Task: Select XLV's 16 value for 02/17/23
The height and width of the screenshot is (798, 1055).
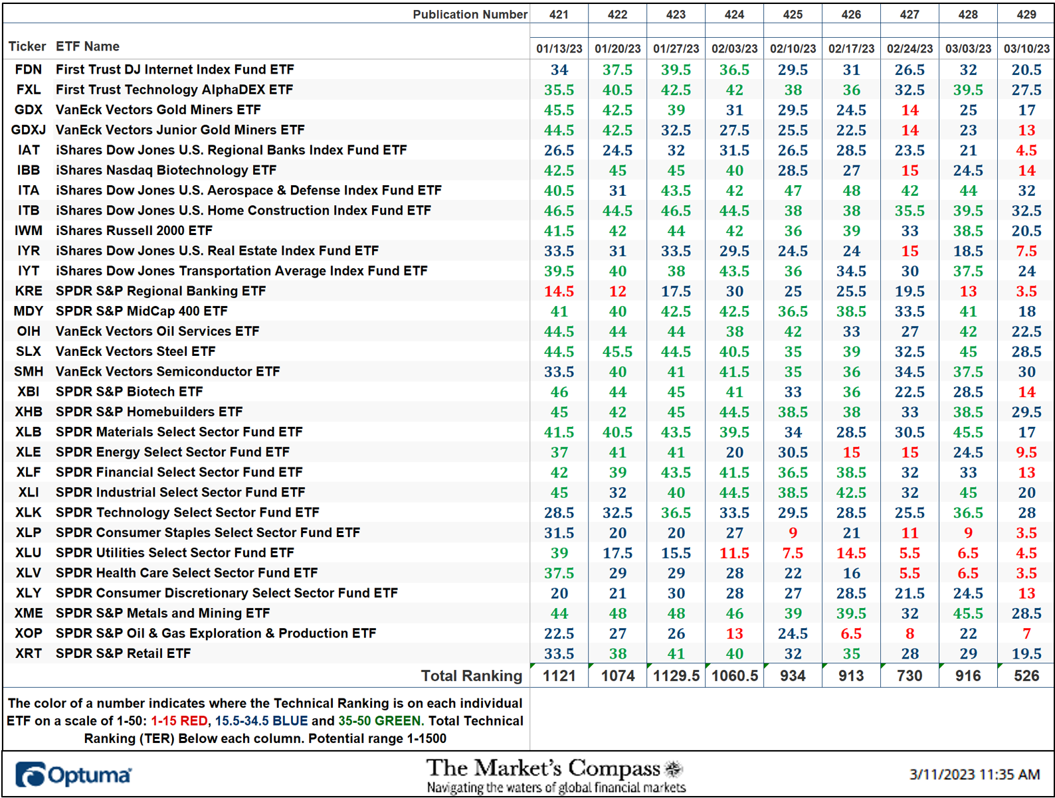Action: pos(851,573)
